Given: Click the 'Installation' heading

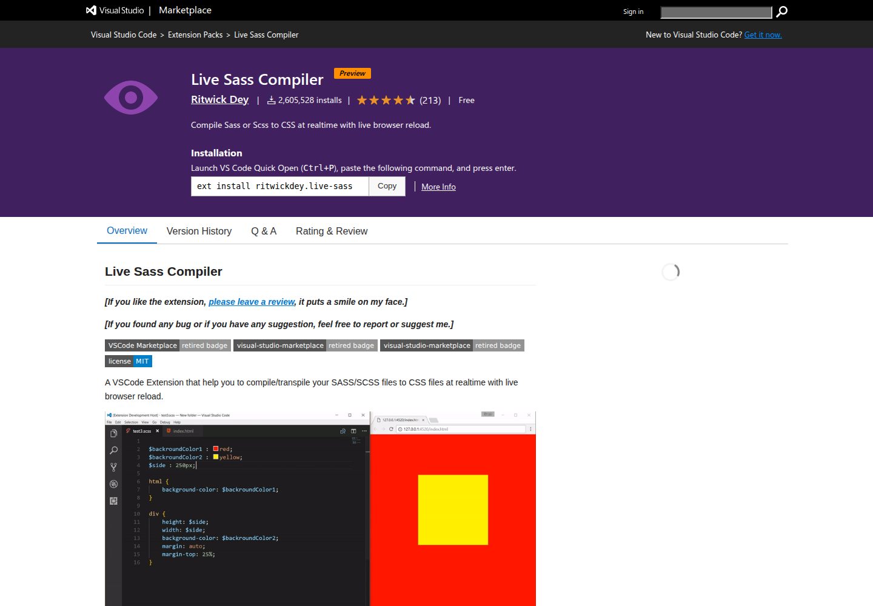Looking at the screenshot, I should [216, 153].
